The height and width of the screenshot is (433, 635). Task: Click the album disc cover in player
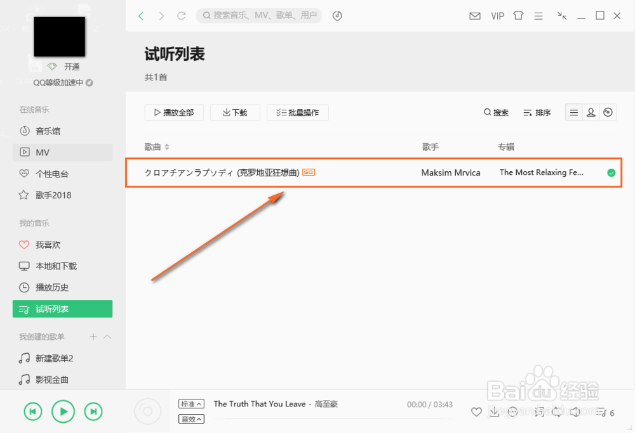coord(148,411)
